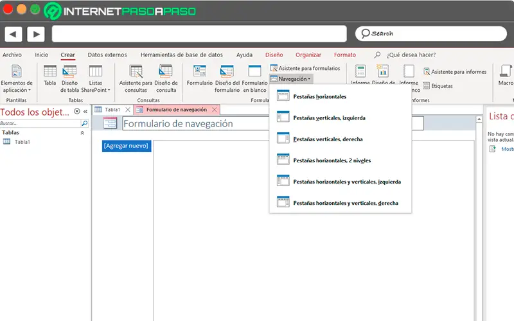Screen dimensions: 514x321
Task: Launch Asistente para formularios
Action: 305,68
